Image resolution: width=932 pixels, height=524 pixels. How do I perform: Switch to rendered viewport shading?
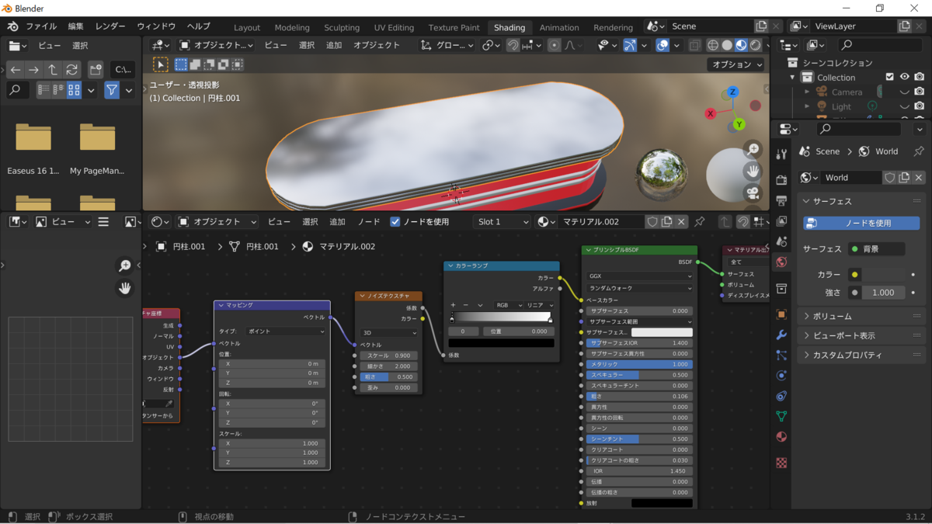pyautogui.click(x=755, y=45)
